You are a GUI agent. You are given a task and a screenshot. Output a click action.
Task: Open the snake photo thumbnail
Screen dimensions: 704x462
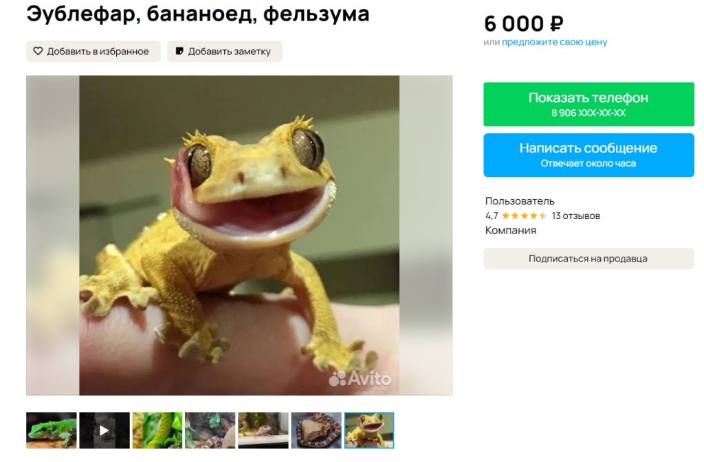coord(316,430)
